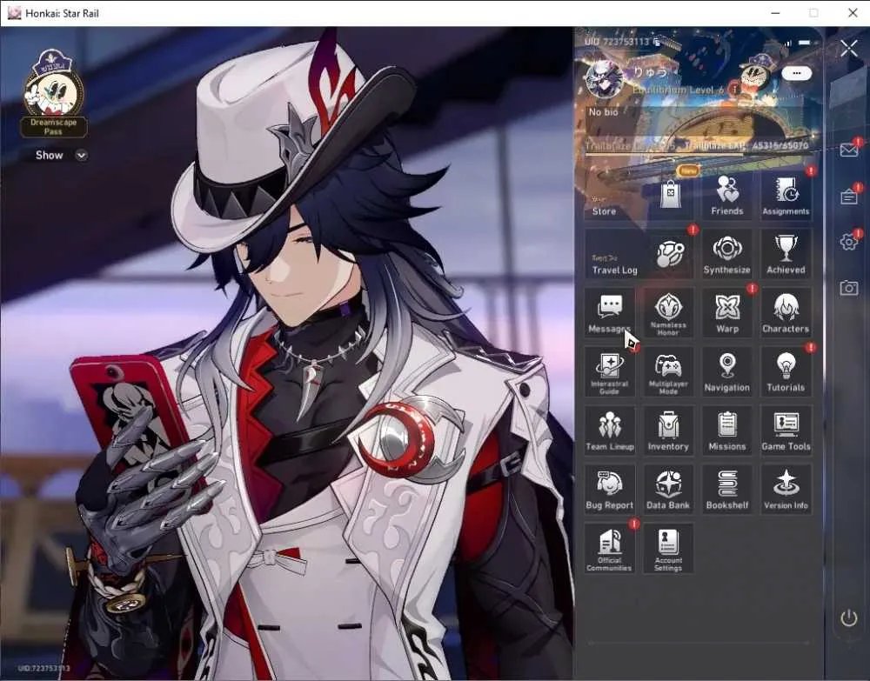This screenshot has height=681, width=870.
Task: Open the Bug Report tile
Action: tap(609, 490)
